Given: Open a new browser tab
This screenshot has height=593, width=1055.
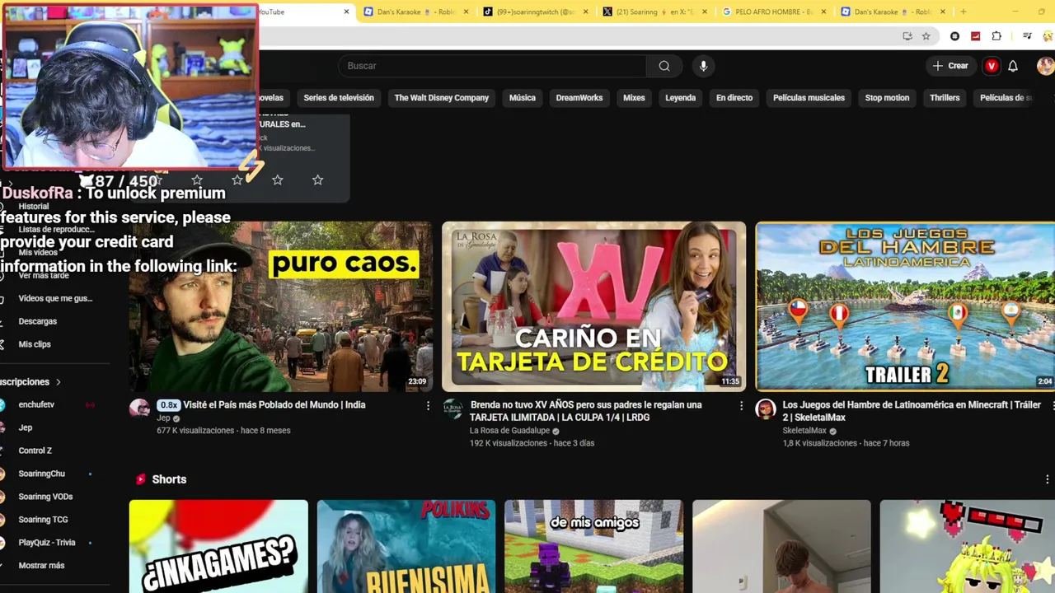Looking at the screenshot, I should (x=963, y=12).
